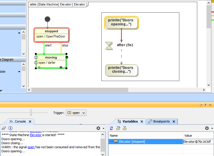This screenshot has height=156, width=214.
Task: Select the Elevator [stopped] variable row
Action: tap(132, 142)
